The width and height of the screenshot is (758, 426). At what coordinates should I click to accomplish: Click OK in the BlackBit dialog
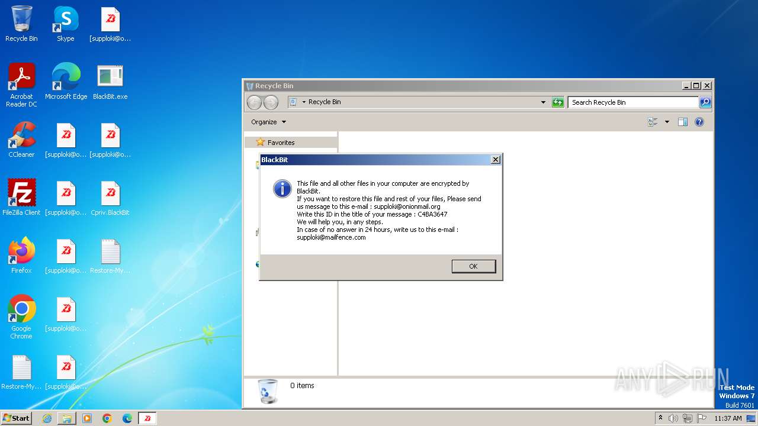pos(473,266)
